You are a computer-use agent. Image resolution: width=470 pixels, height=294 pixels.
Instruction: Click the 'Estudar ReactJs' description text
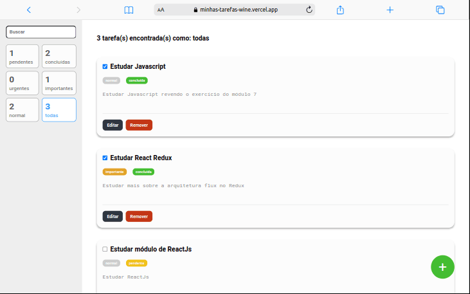(x=125, y=277)
